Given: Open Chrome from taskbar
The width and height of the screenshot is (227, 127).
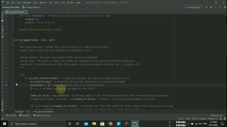Looking at the screenshot, I should pos(110,124).
